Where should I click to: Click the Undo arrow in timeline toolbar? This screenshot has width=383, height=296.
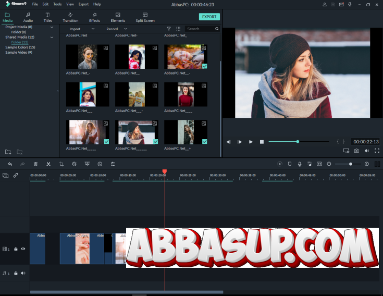(10, 164)
